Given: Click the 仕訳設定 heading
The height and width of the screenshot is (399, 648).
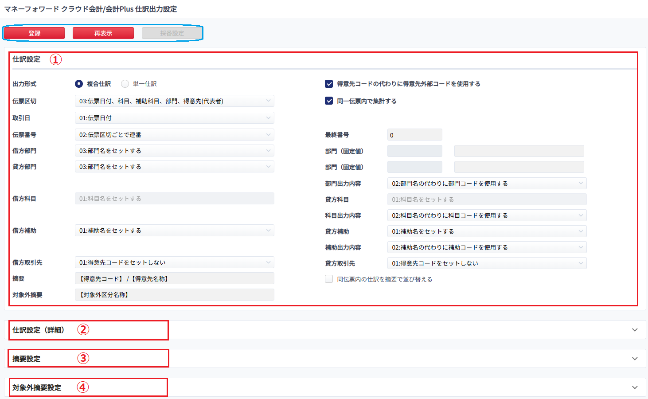Looking at the screenshot, I should click(26, 59).
